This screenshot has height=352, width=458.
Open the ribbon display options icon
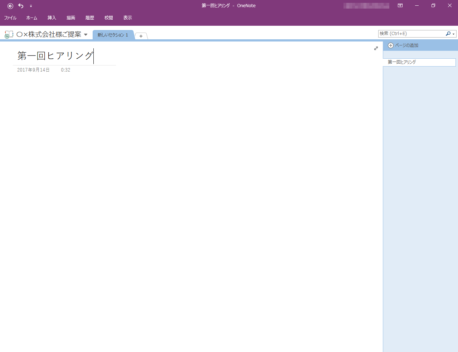(400, 6)
